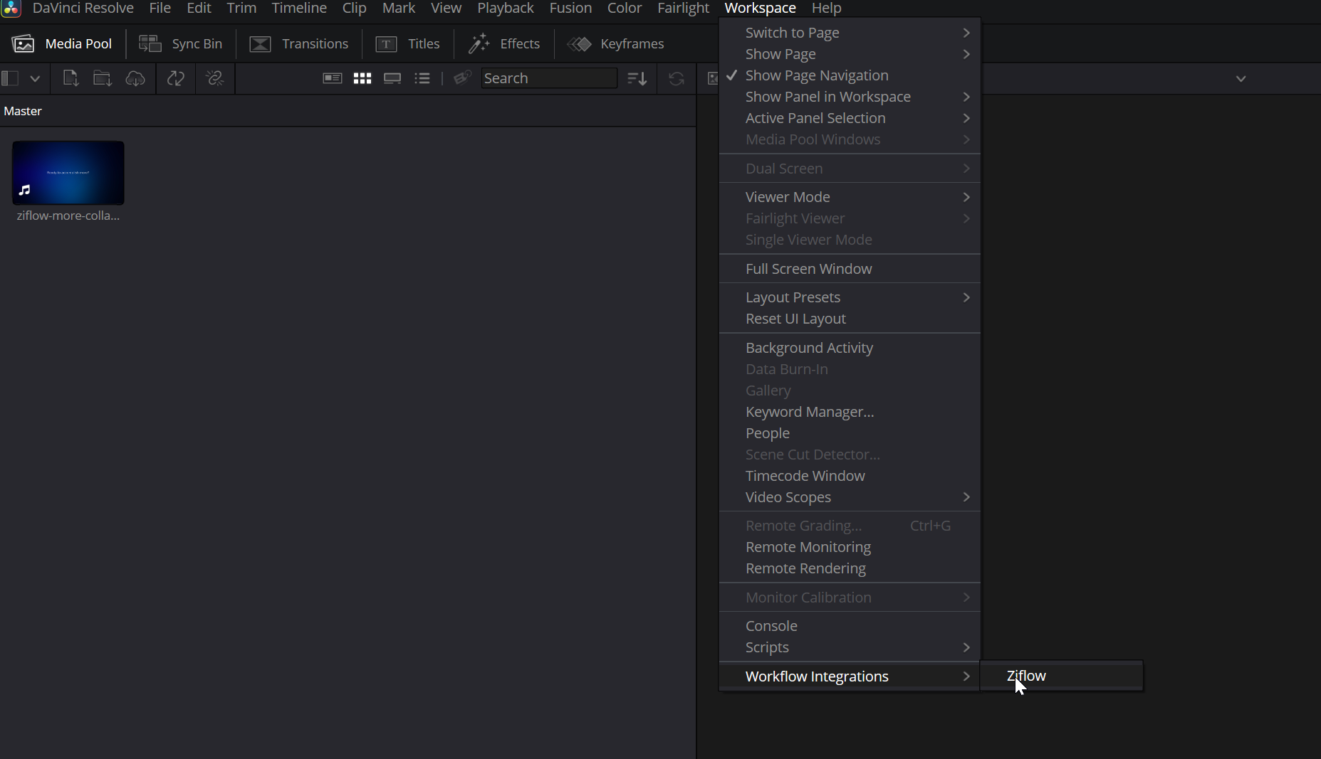The image size is (1321, 759).
Task: Close the open Workspace menu
Action: 760,9
